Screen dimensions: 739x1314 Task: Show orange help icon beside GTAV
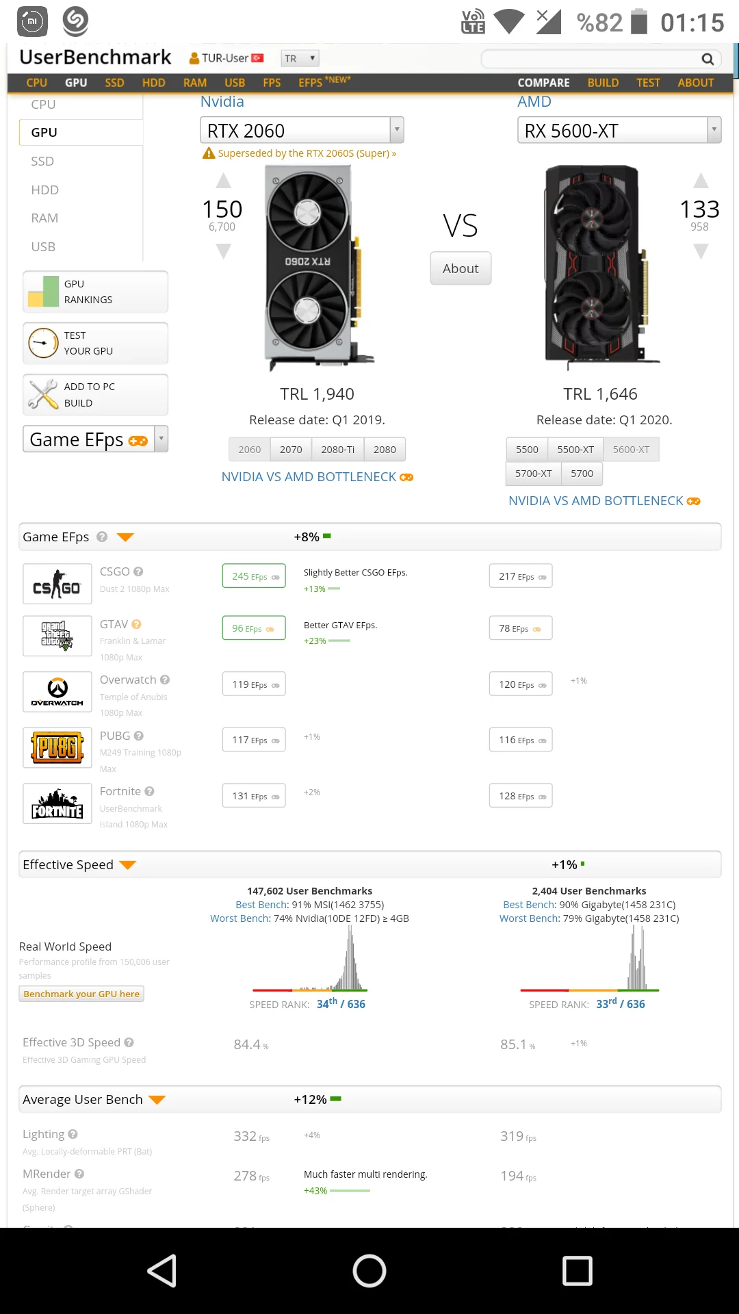[136, 624]
